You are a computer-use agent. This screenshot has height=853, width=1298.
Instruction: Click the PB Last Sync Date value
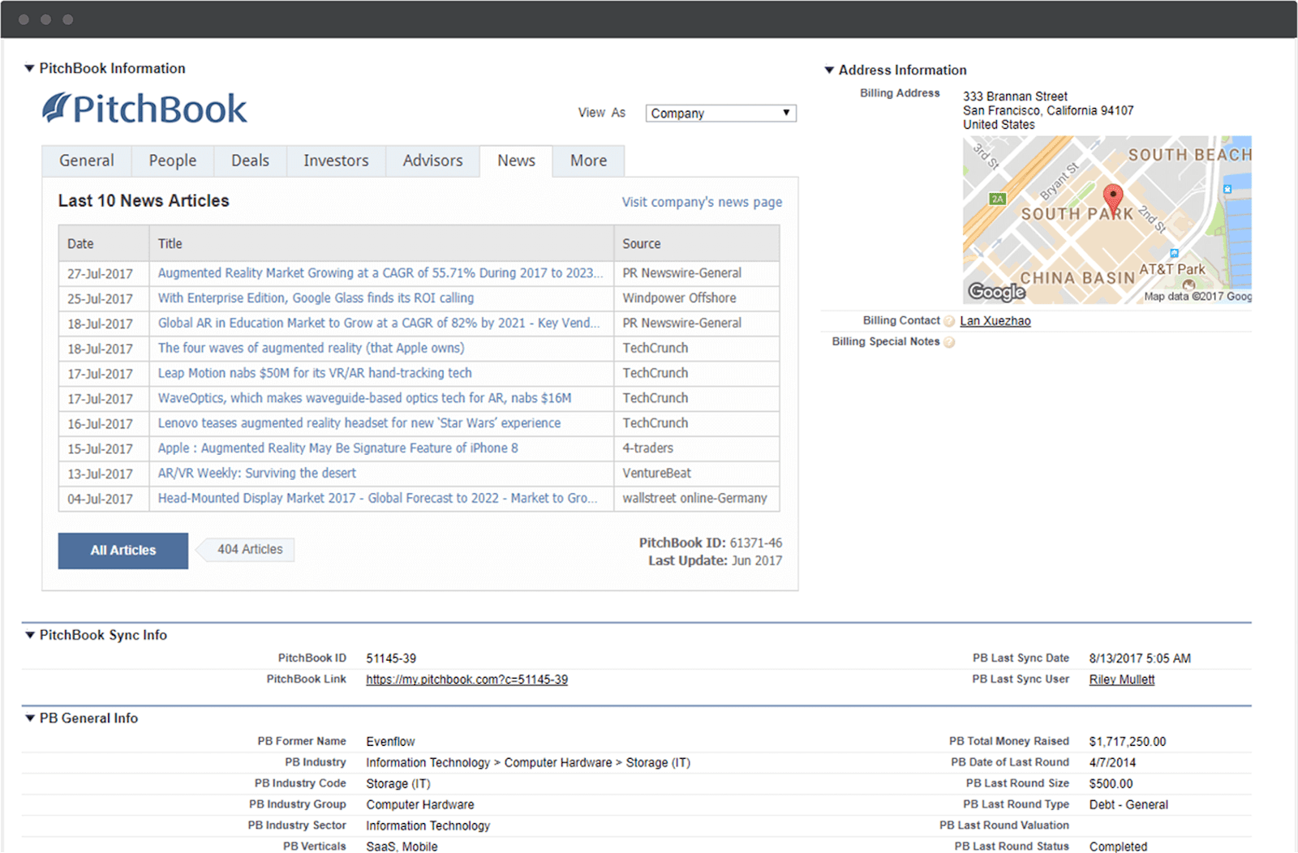[1140, 658]
